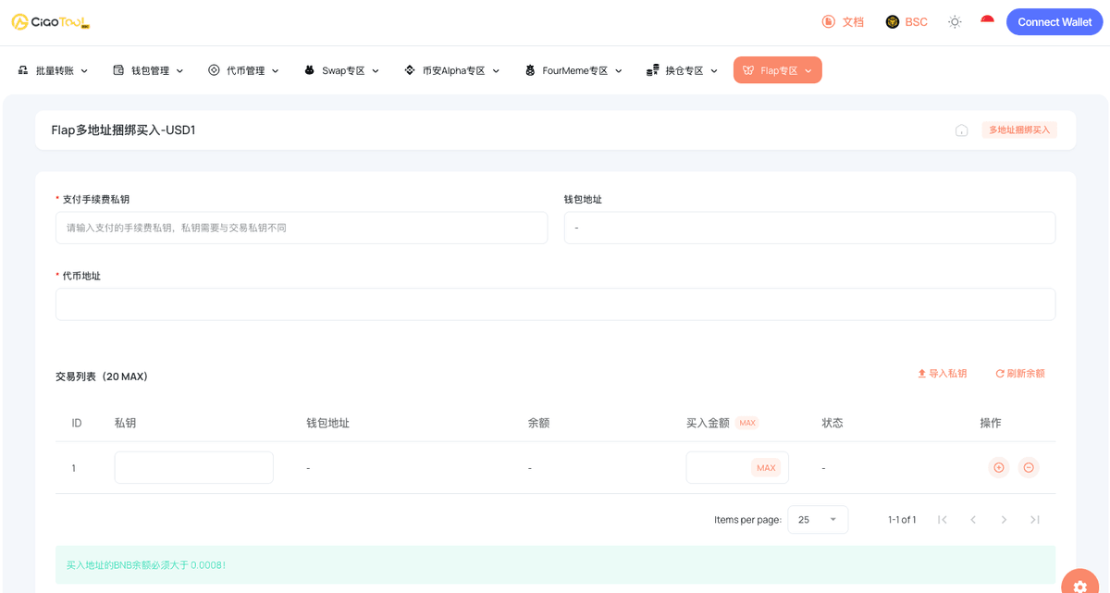Click 刷新余额 refresh button
Viewport: 1110px width, 593px height.
[x=1019, y=374]
